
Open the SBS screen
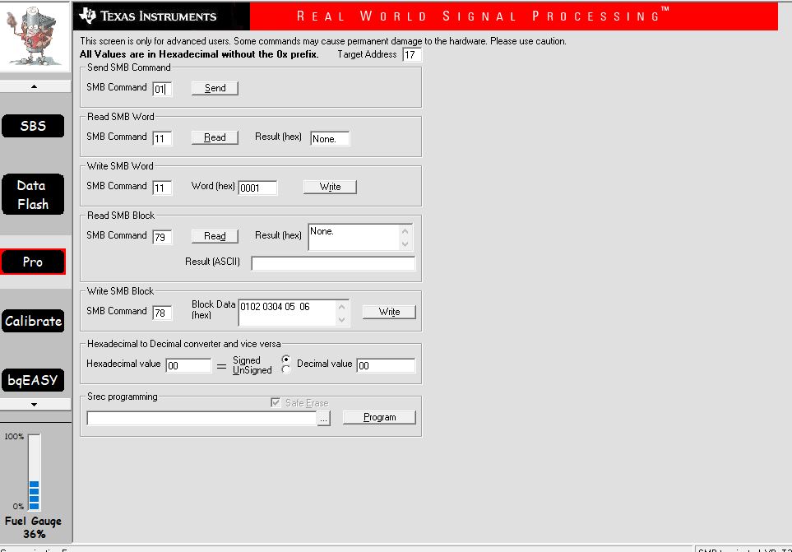(x=33, y=126)
